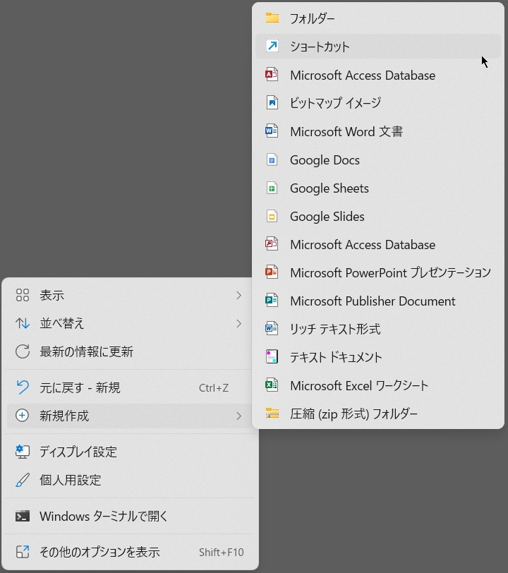Viewport: 508px width, 573px height.
Task: Click the Google Sheets green icon
Action: [272, 188]
